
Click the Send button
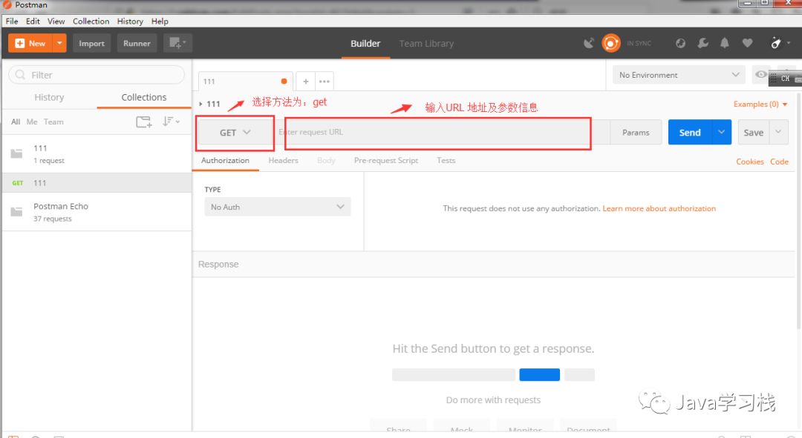coord(689,132)
